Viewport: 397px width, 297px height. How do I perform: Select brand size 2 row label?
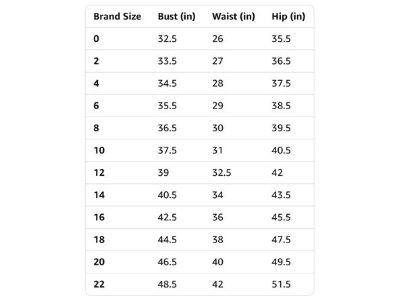coord(96,61)
